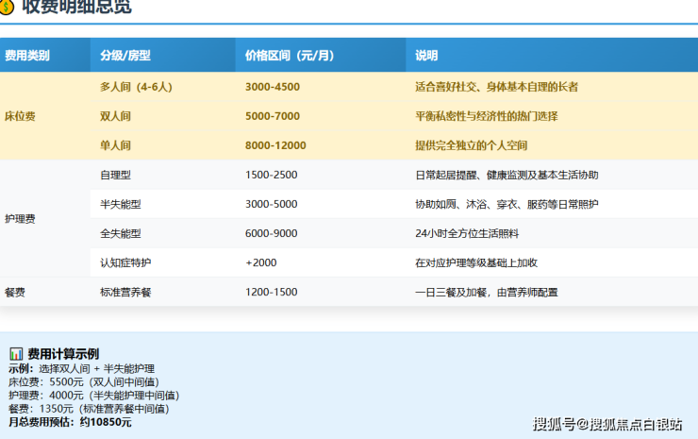Click the 费用类别 column header
Viewport: 698px width, 439px height.
27,56
